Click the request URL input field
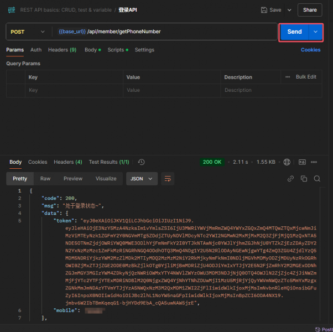 tap(165, 32)
